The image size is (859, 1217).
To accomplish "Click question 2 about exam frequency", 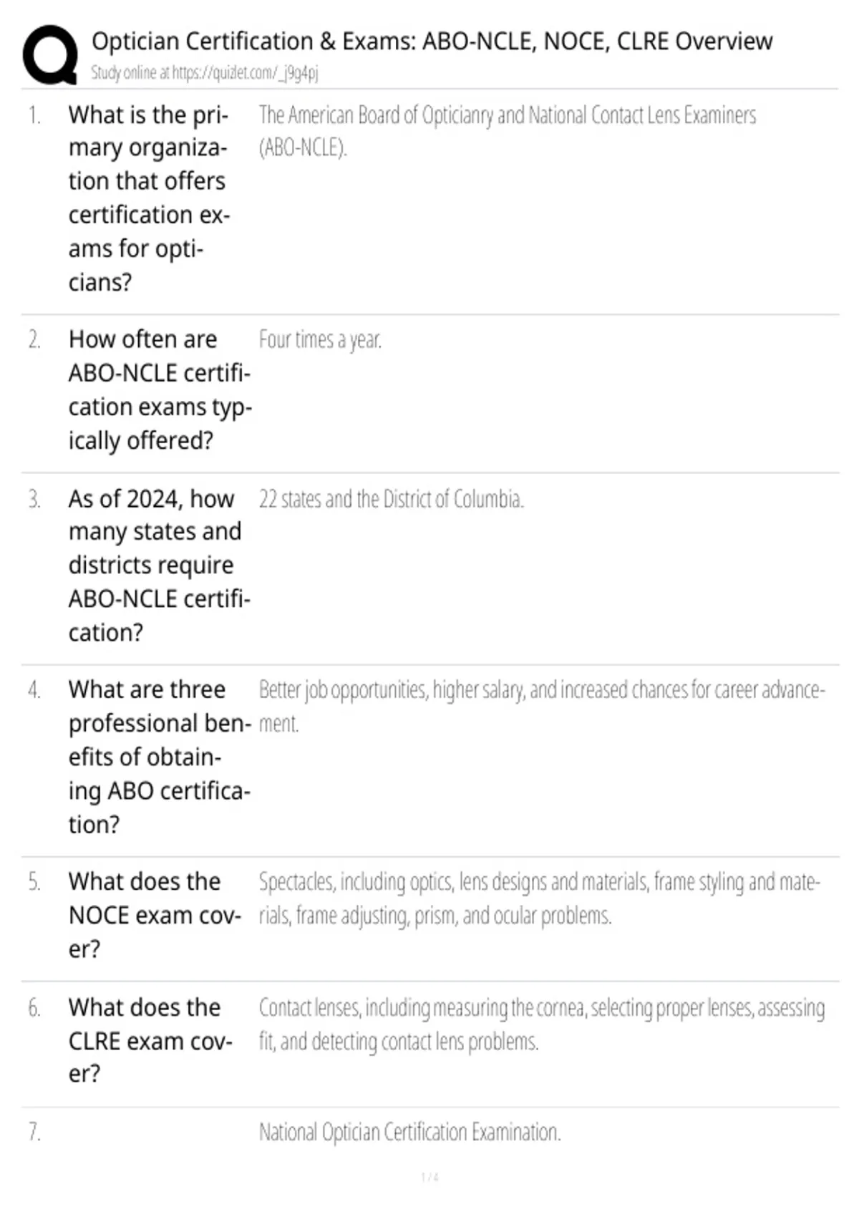I will click(x=160, y=390).
